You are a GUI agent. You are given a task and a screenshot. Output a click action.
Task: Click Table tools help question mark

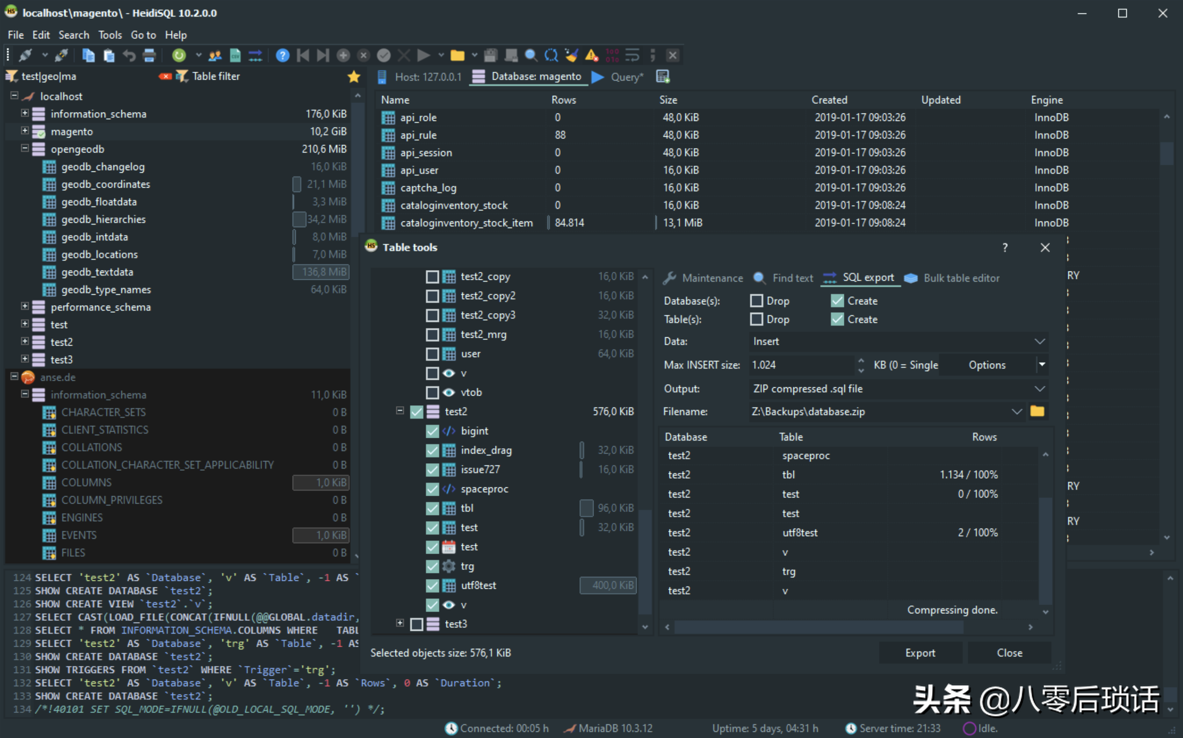(1005, 248)
